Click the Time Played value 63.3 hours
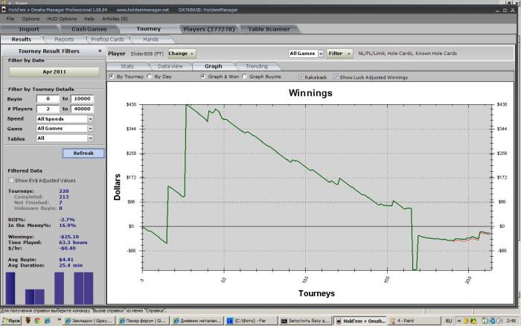The height and width of the screenshot is (326, 521). click(73, 243)
